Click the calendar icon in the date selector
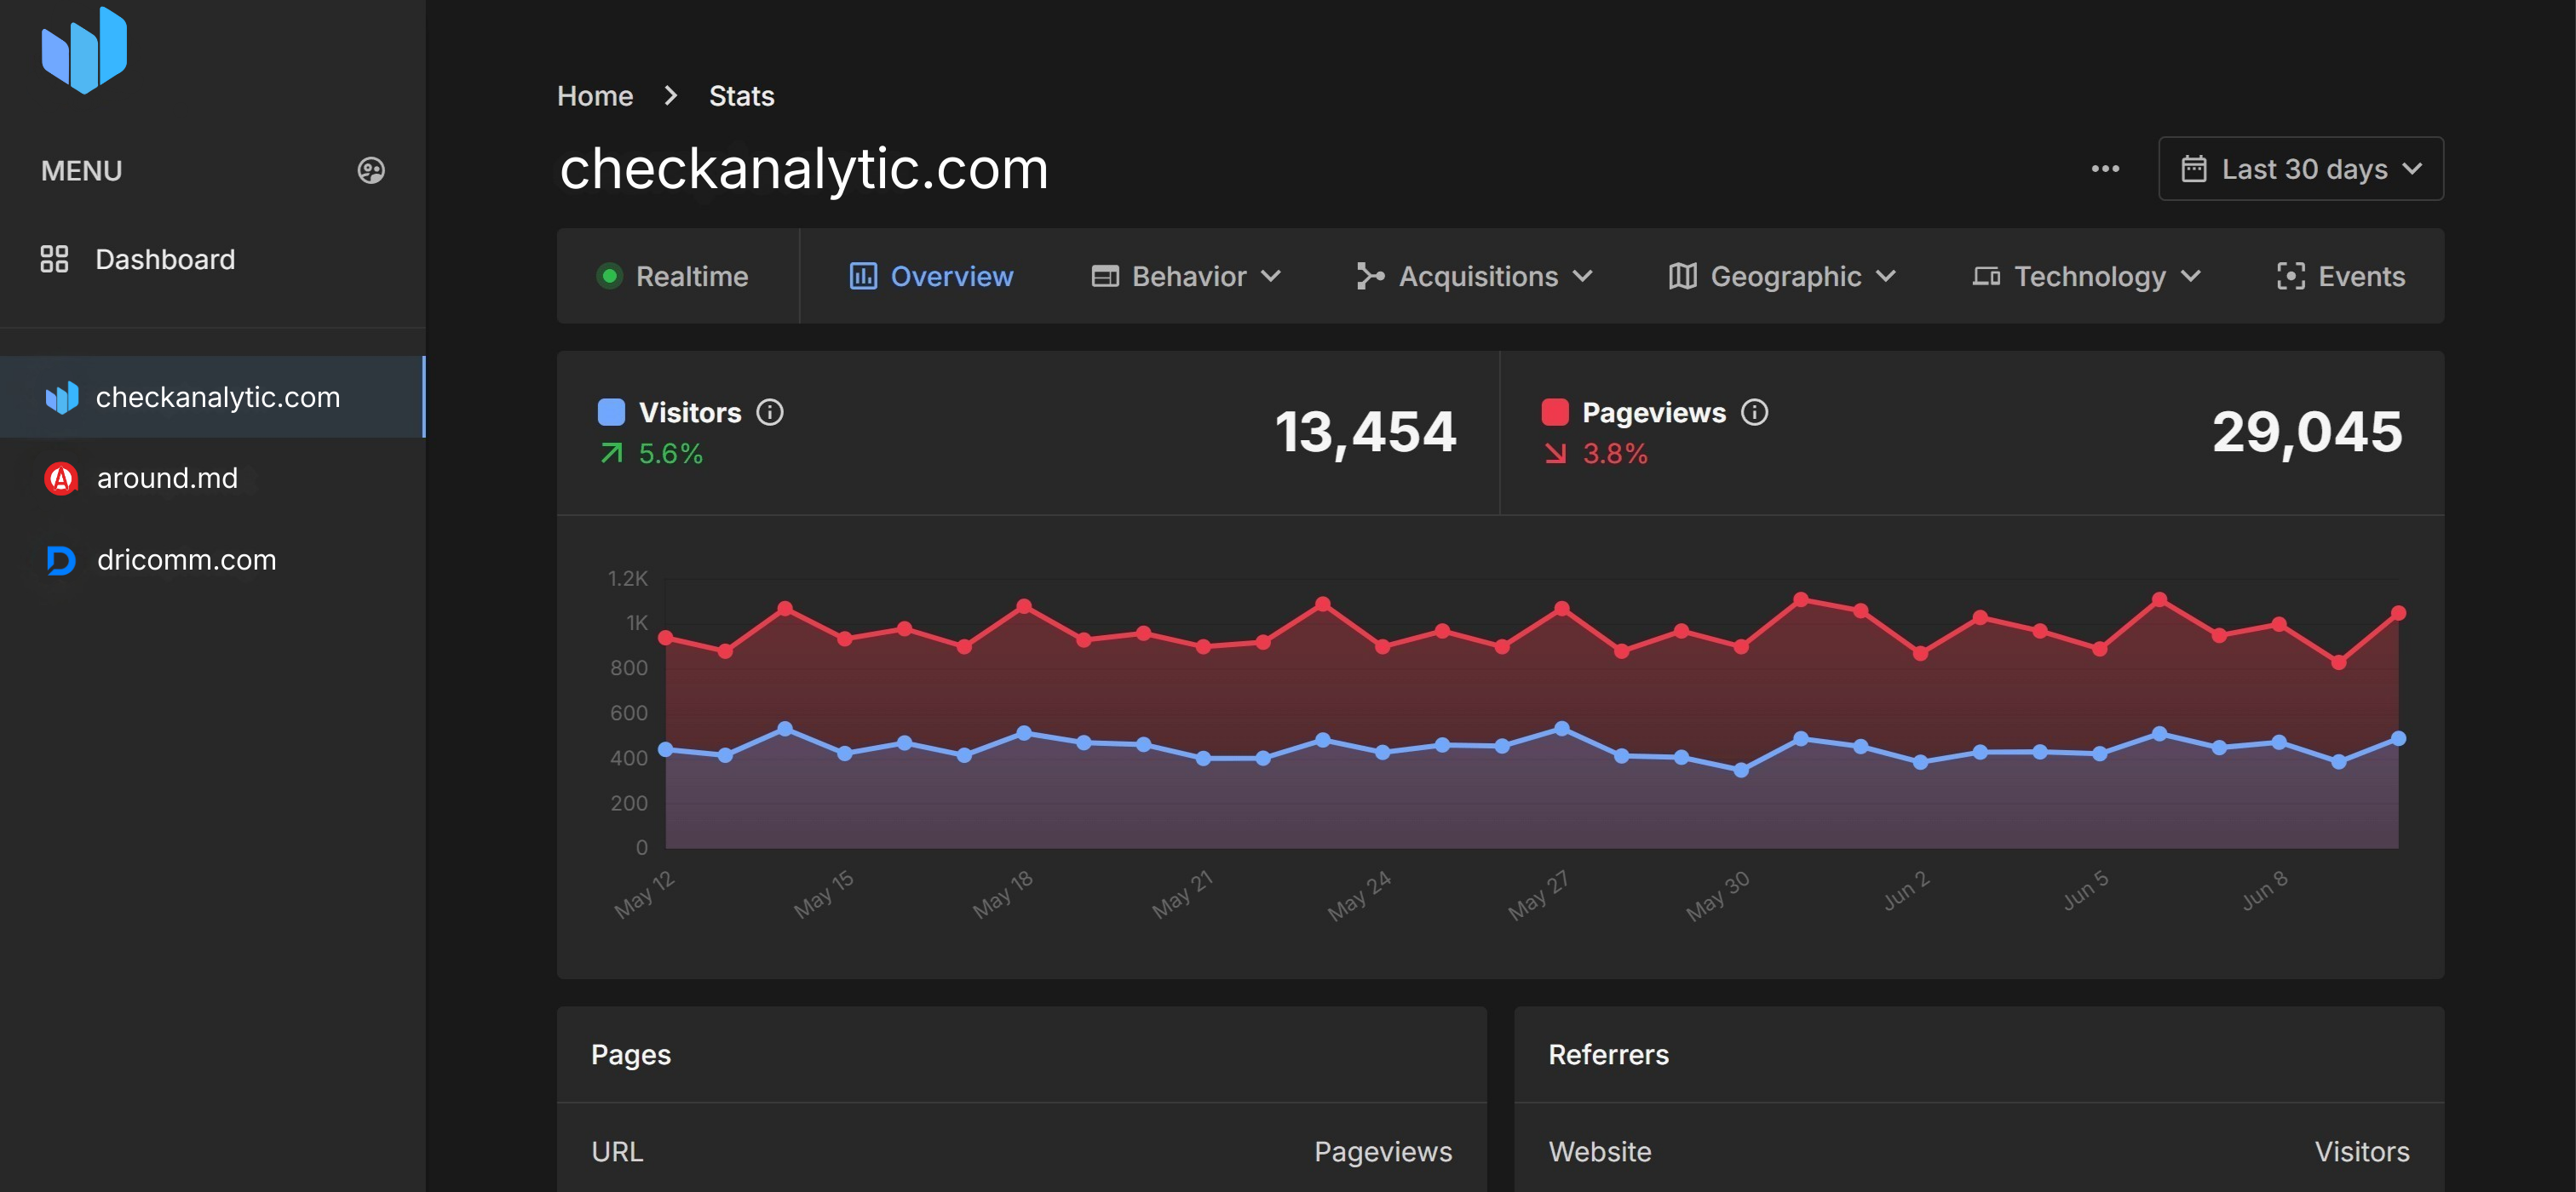The height and width of the screenshot is (1192, 2576). click(2195, 169)
